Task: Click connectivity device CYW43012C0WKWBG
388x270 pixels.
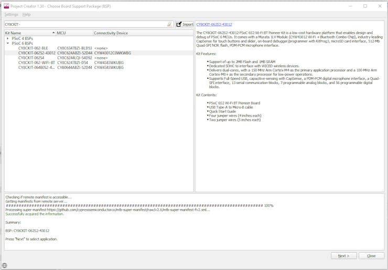Action: pyautogui.click(x=113, y=53)
